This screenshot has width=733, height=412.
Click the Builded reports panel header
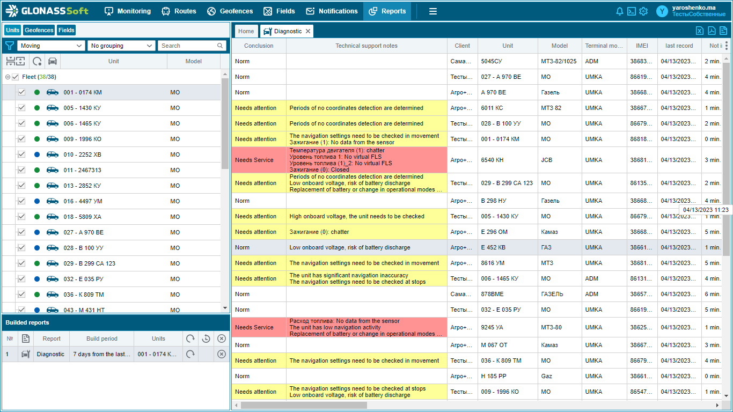click(116, 322)
